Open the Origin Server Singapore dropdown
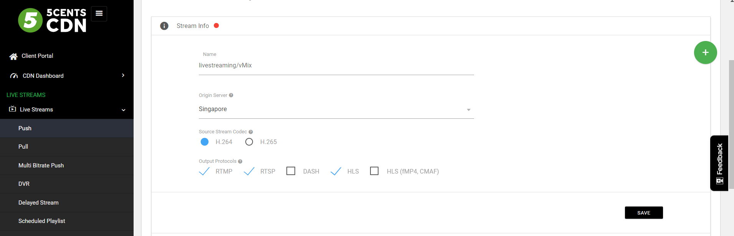Viewport: 734px width, 236px height. coord(336,109)
